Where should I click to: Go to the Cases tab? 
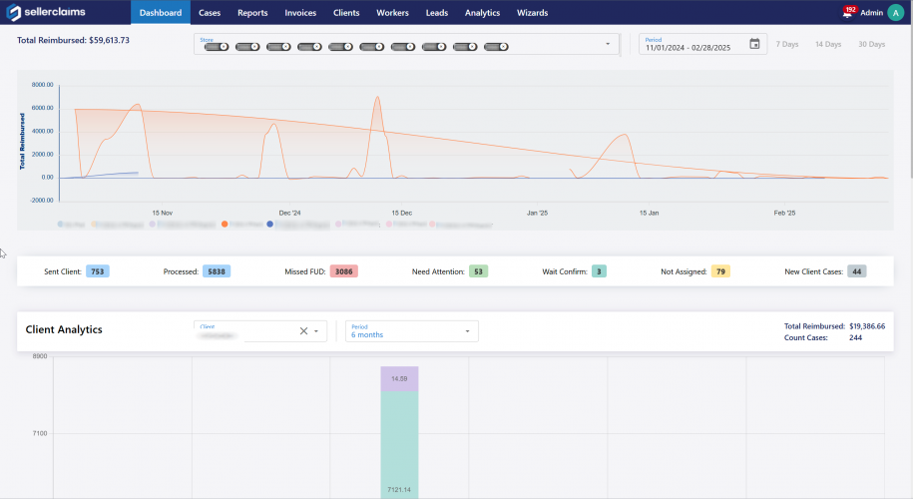click(x=210, y=13)
